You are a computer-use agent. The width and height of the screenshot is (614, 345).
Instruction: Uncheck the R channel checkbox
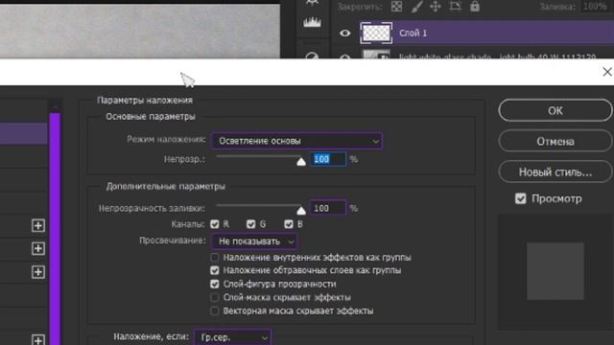pyautogui.click(x=215, y=224)
